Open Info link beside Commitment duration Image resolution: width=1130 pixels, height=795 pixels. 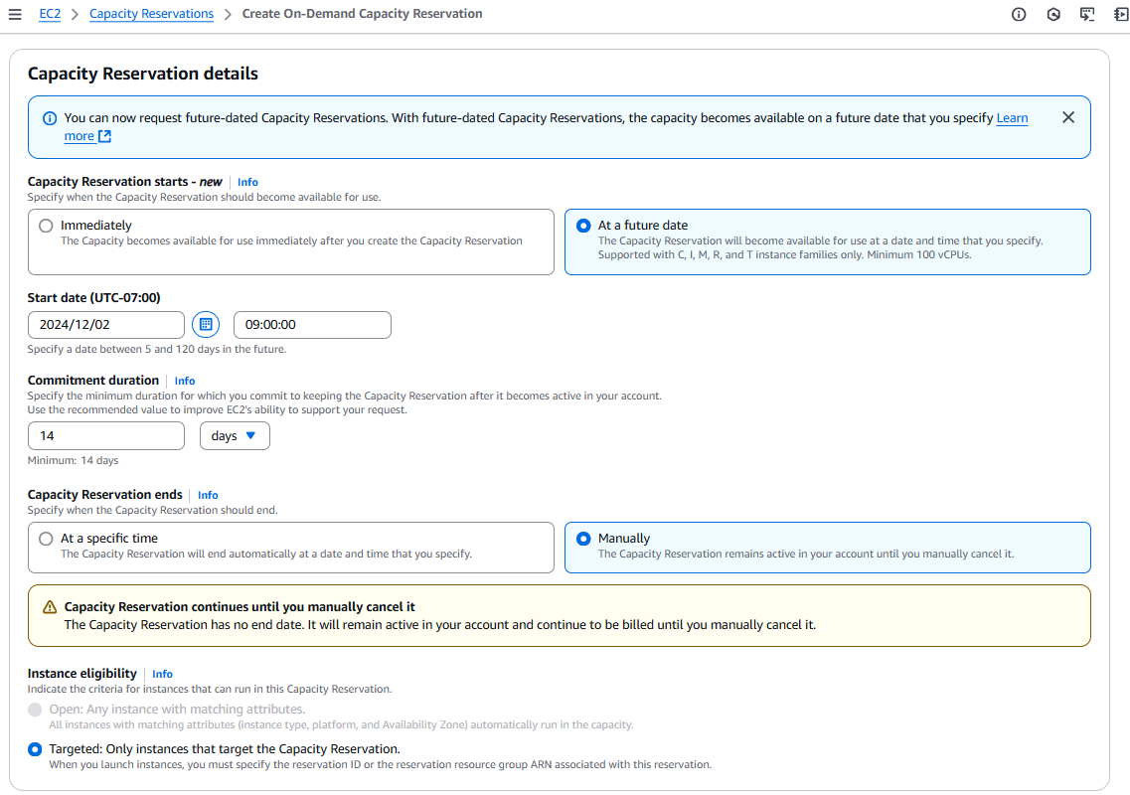[185, 381]
